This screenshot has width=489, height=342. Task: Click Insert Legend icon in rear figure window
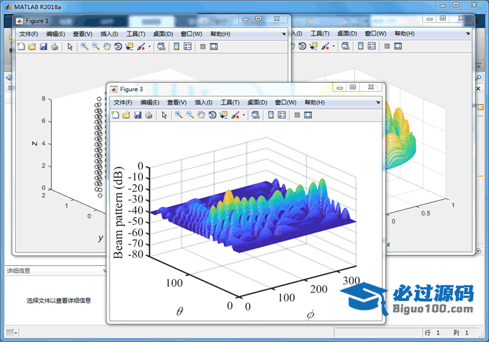pyautogui.click(x=372, y=46)
